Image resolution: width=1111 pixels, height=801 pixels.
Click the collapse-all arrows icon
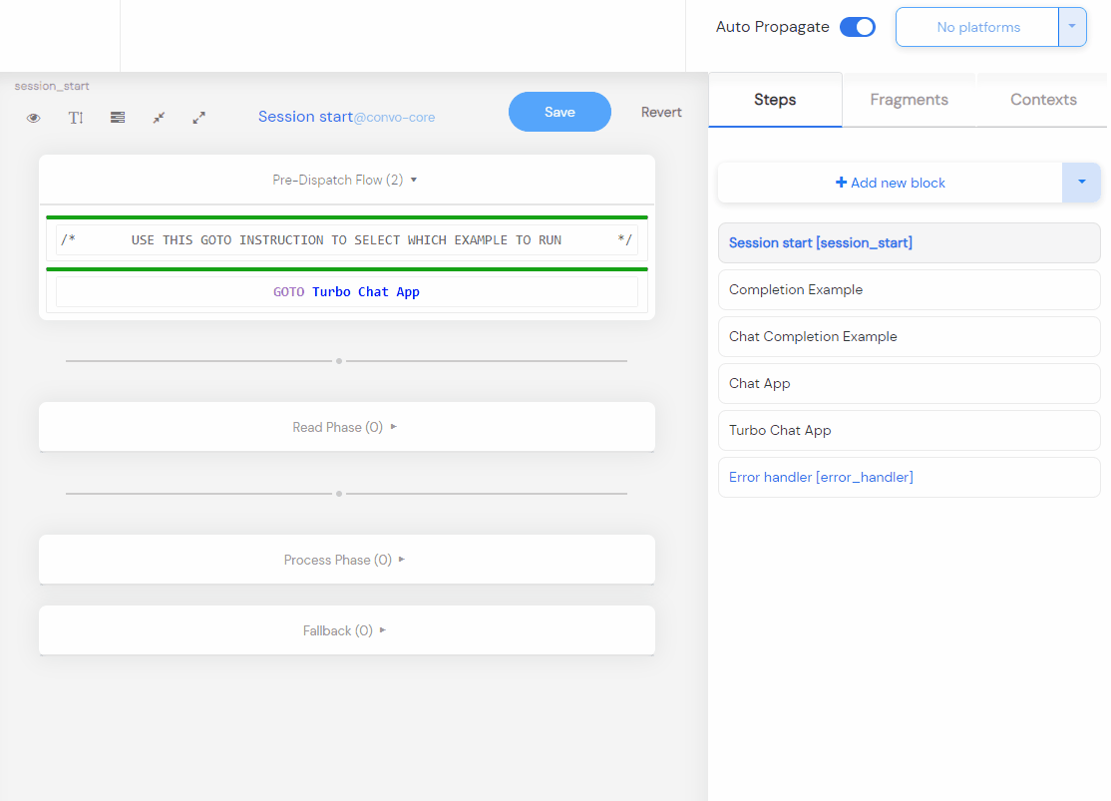[159, 118]
